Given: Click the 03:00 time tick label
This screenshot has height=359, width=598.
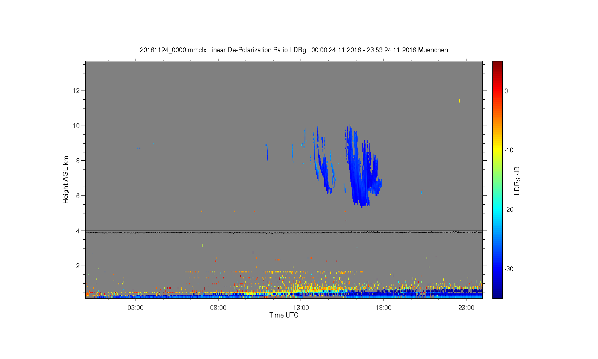Looking at the screenshot, I should click(136, 308).
